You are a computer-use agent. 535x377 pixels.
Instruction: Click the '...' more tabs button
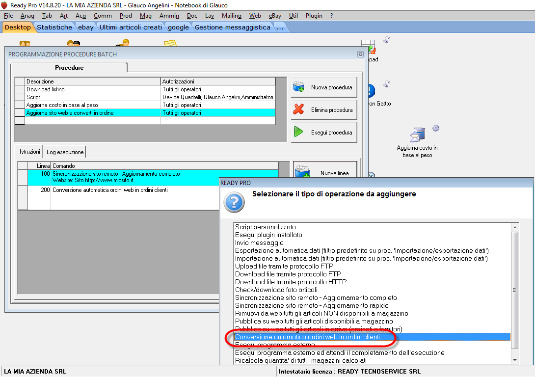280,27
